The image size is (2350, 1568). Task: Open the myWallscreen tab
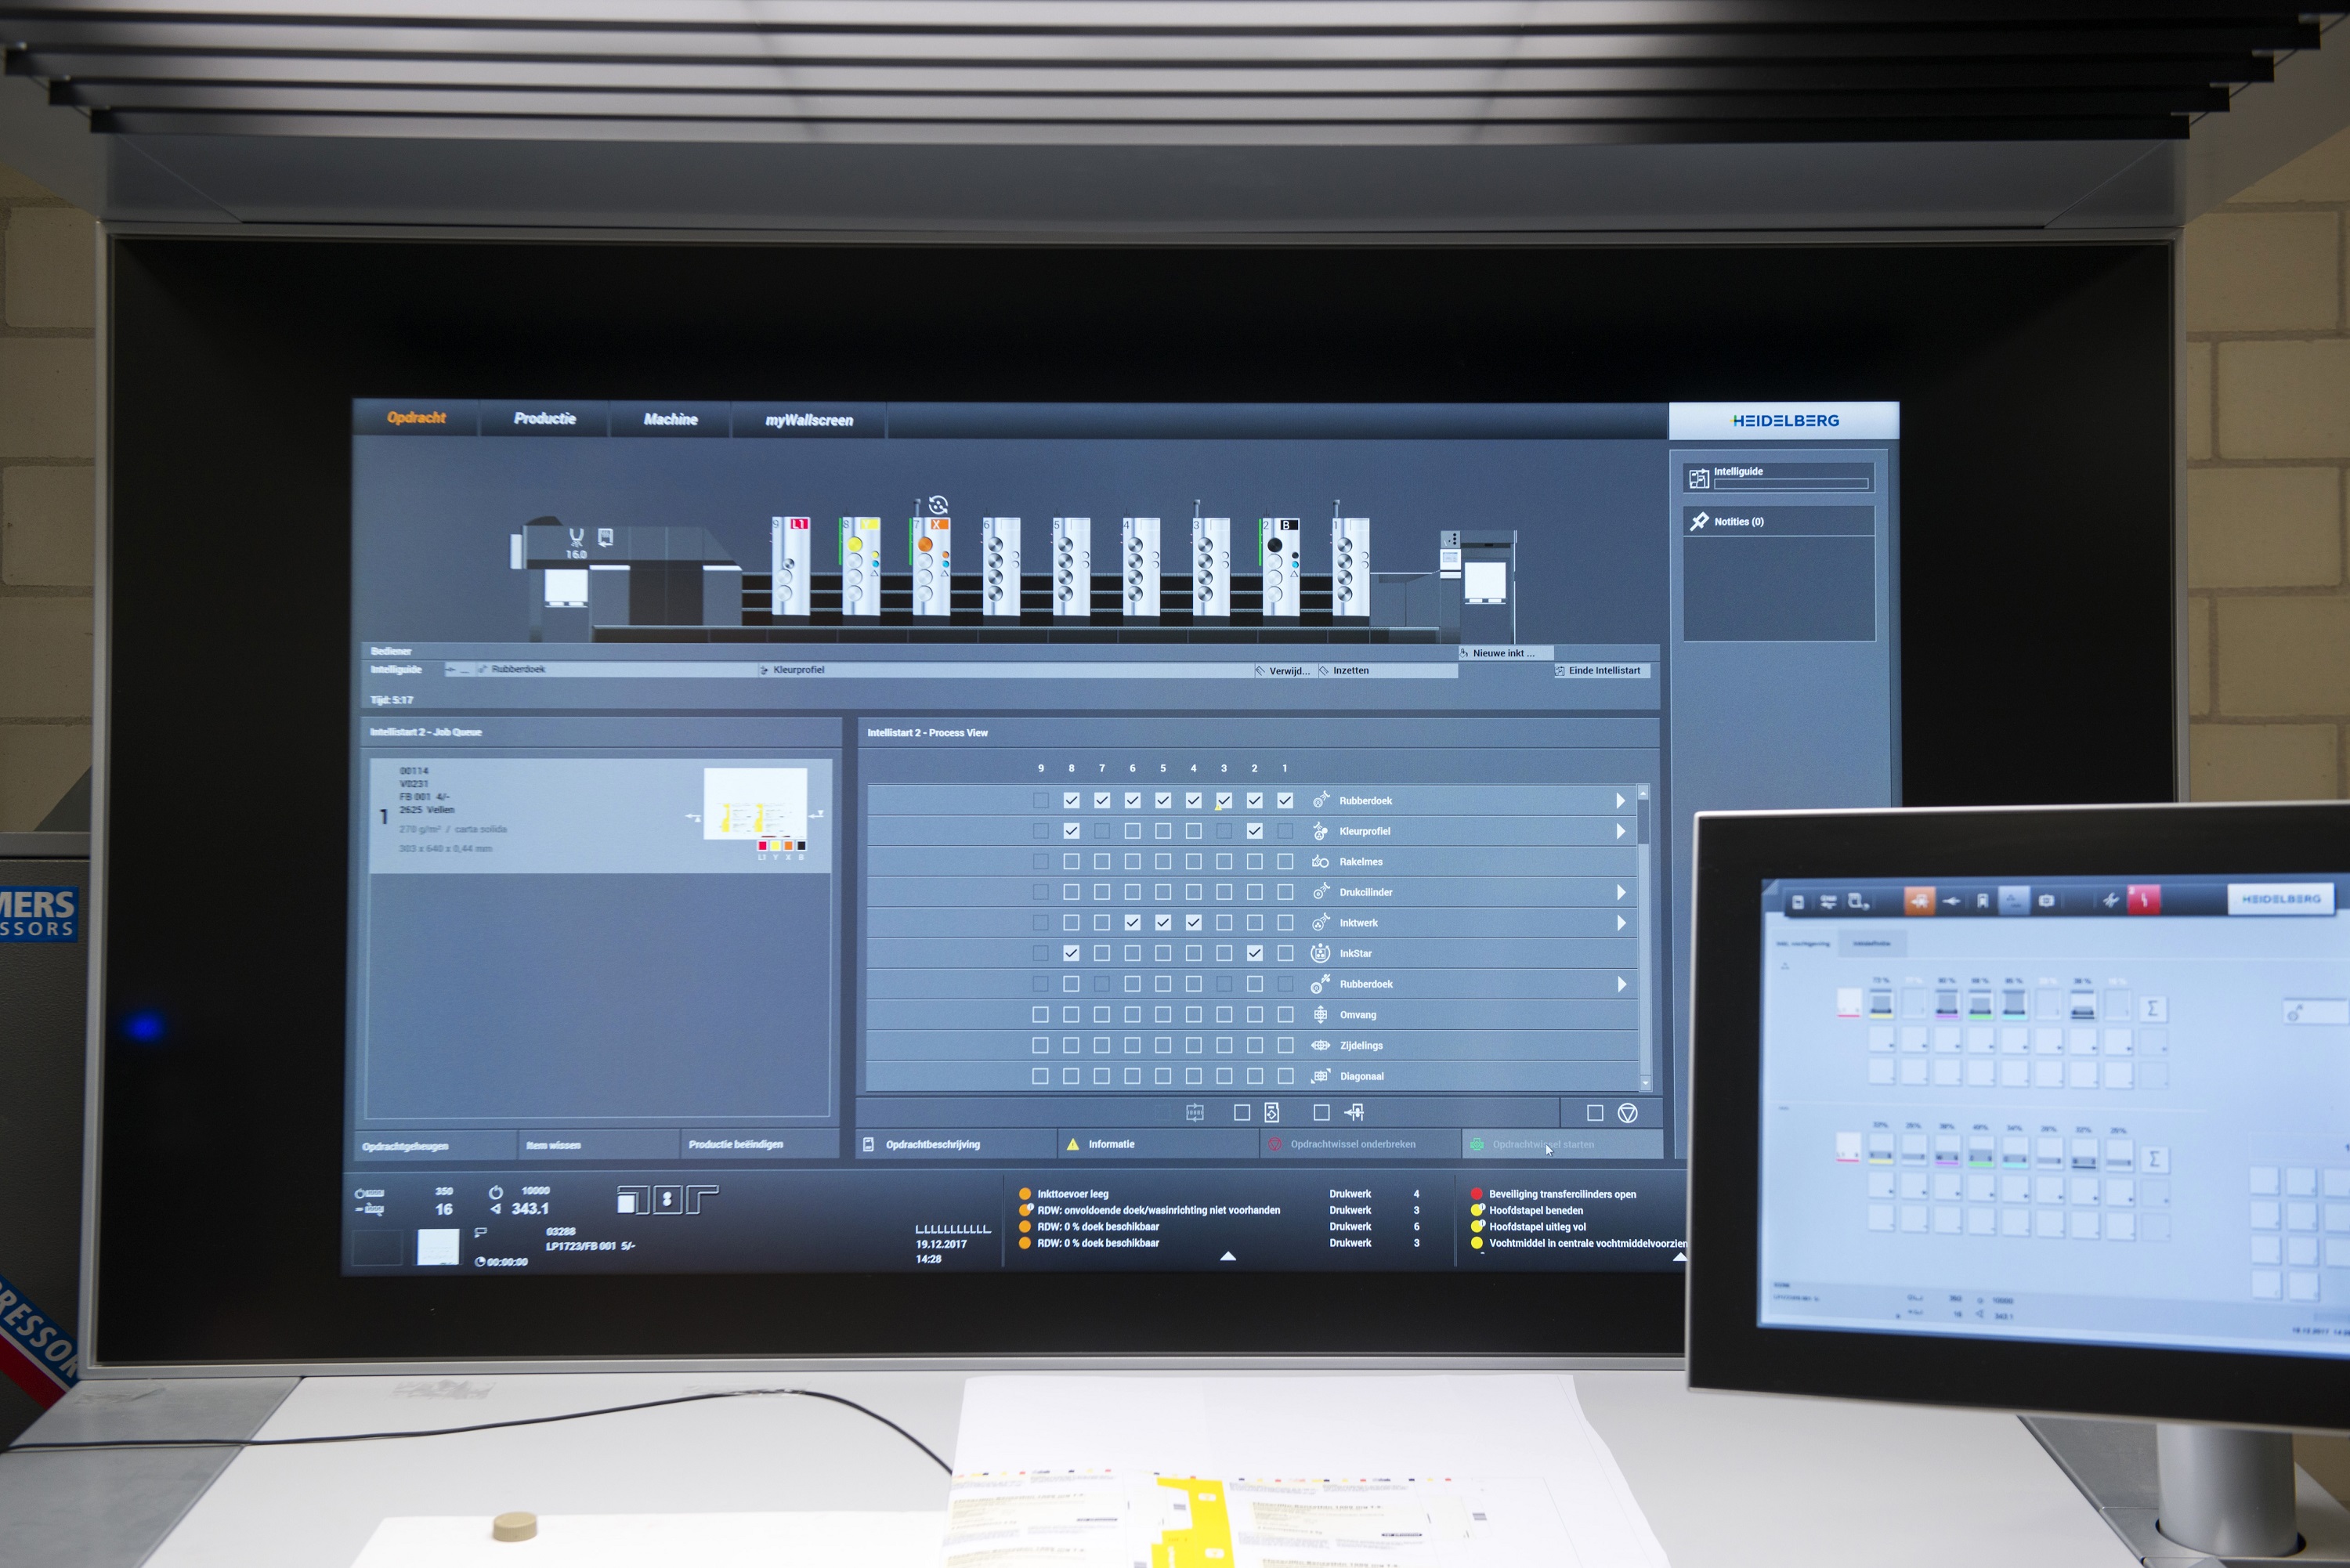(x=809, y=420)
